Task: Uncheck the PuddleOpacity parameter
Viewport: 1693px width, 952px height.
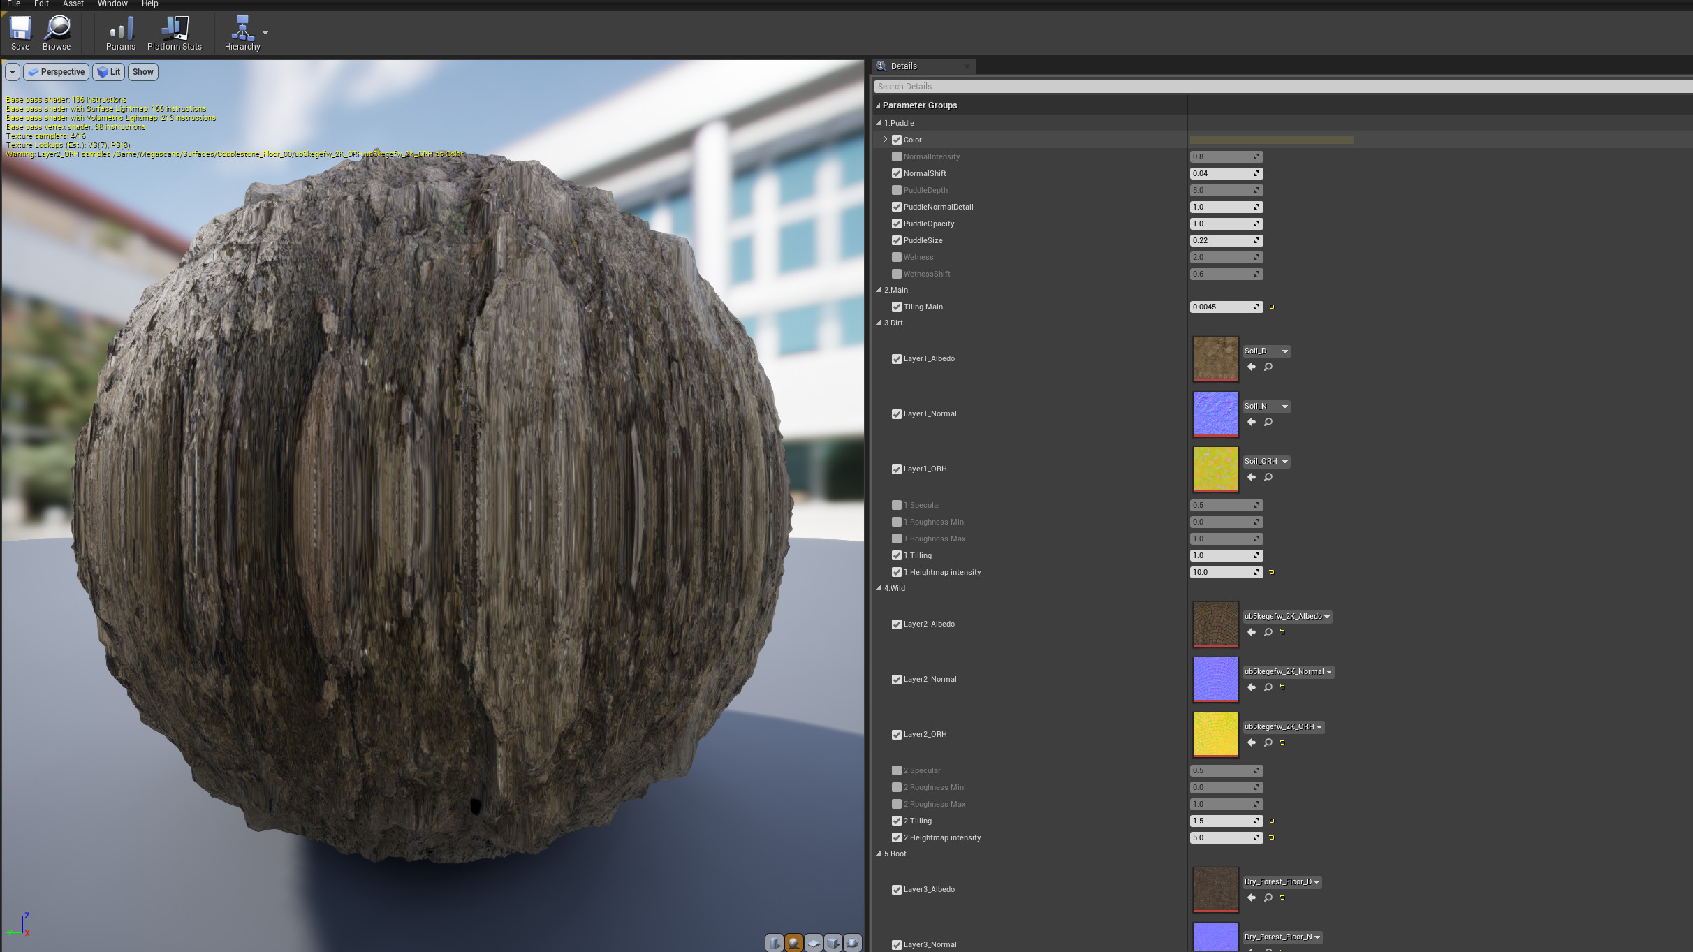Action: tap(897, 224)
